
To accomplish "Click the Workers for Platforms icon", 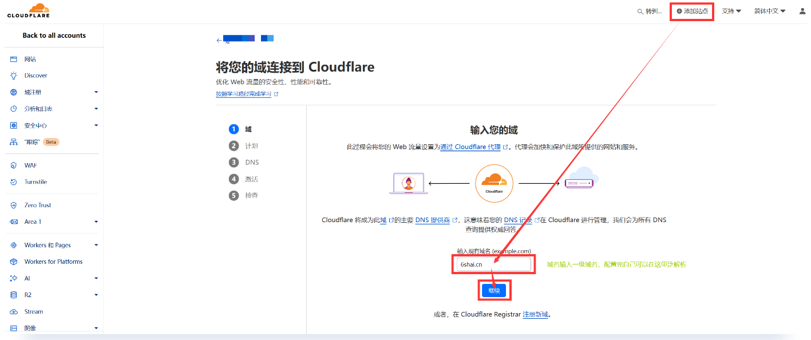I will [x=14, y=262].
